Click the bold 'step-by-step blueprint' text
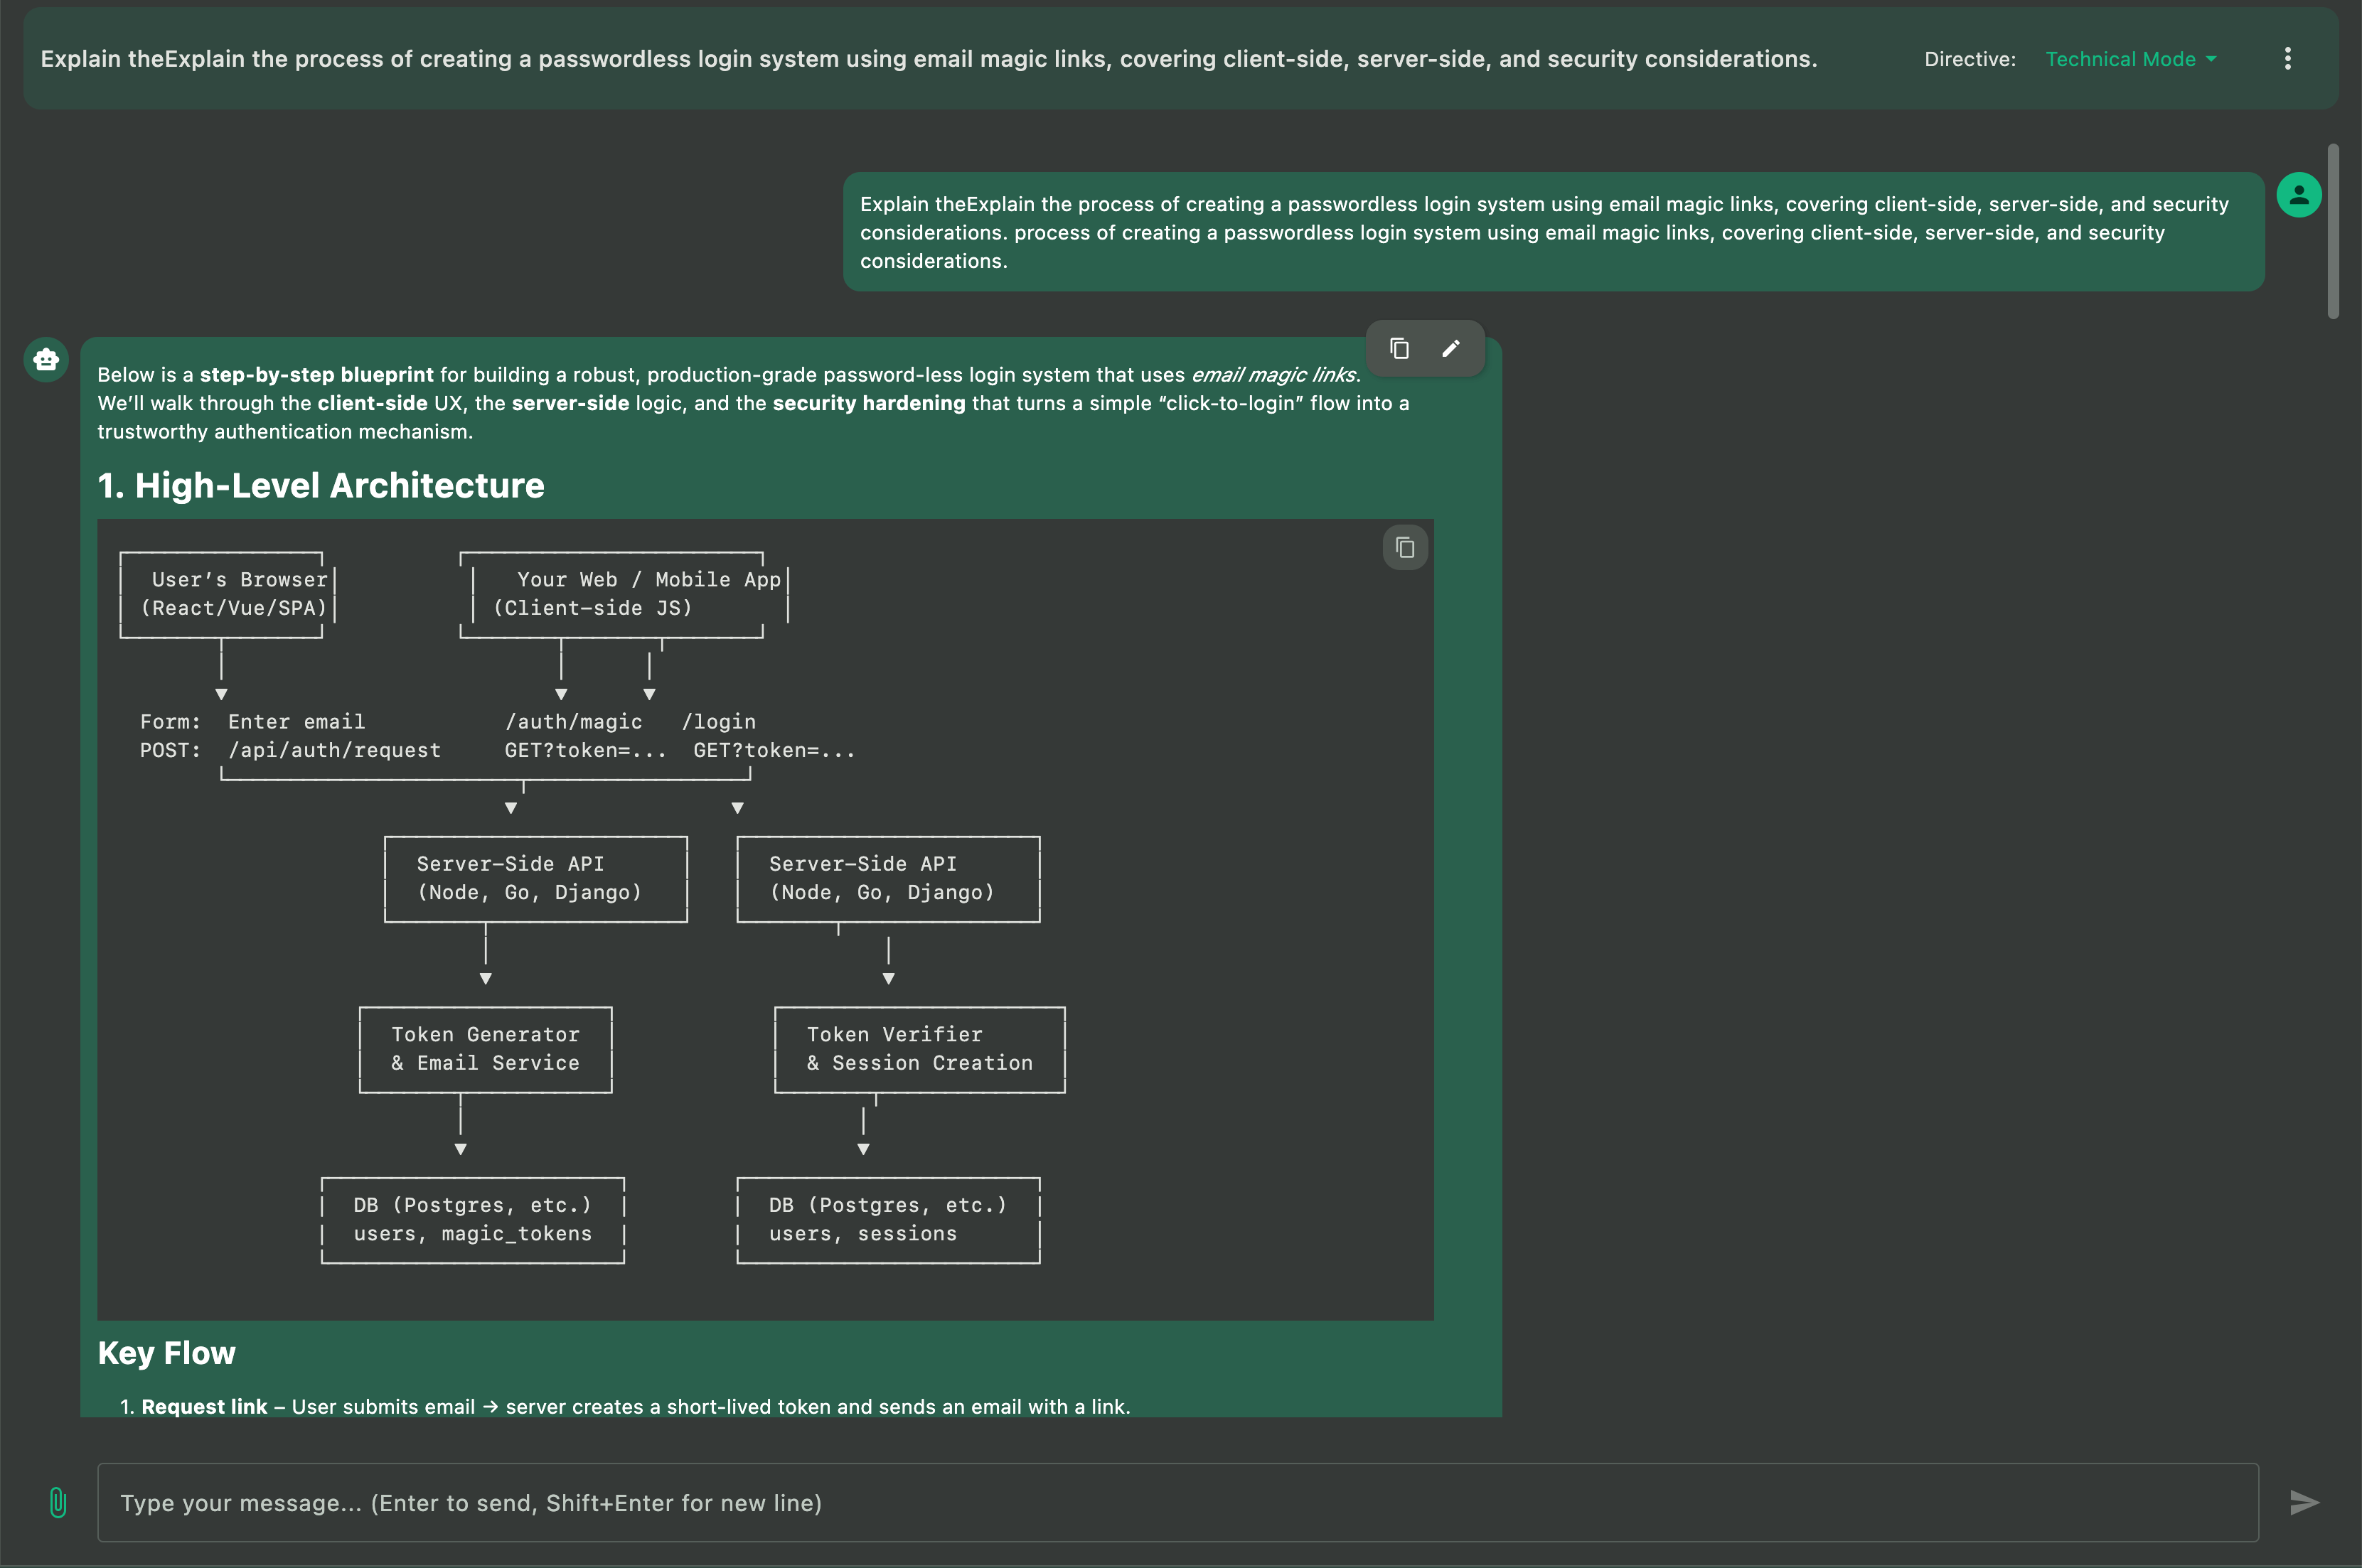This screenshot has width=2362, height=1568. tap(316, 375)
